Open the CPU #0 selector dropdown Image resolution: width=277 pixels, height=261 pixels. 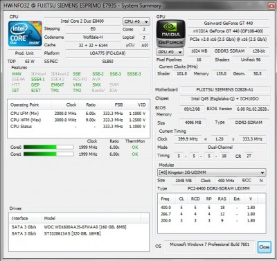[136, 21]
